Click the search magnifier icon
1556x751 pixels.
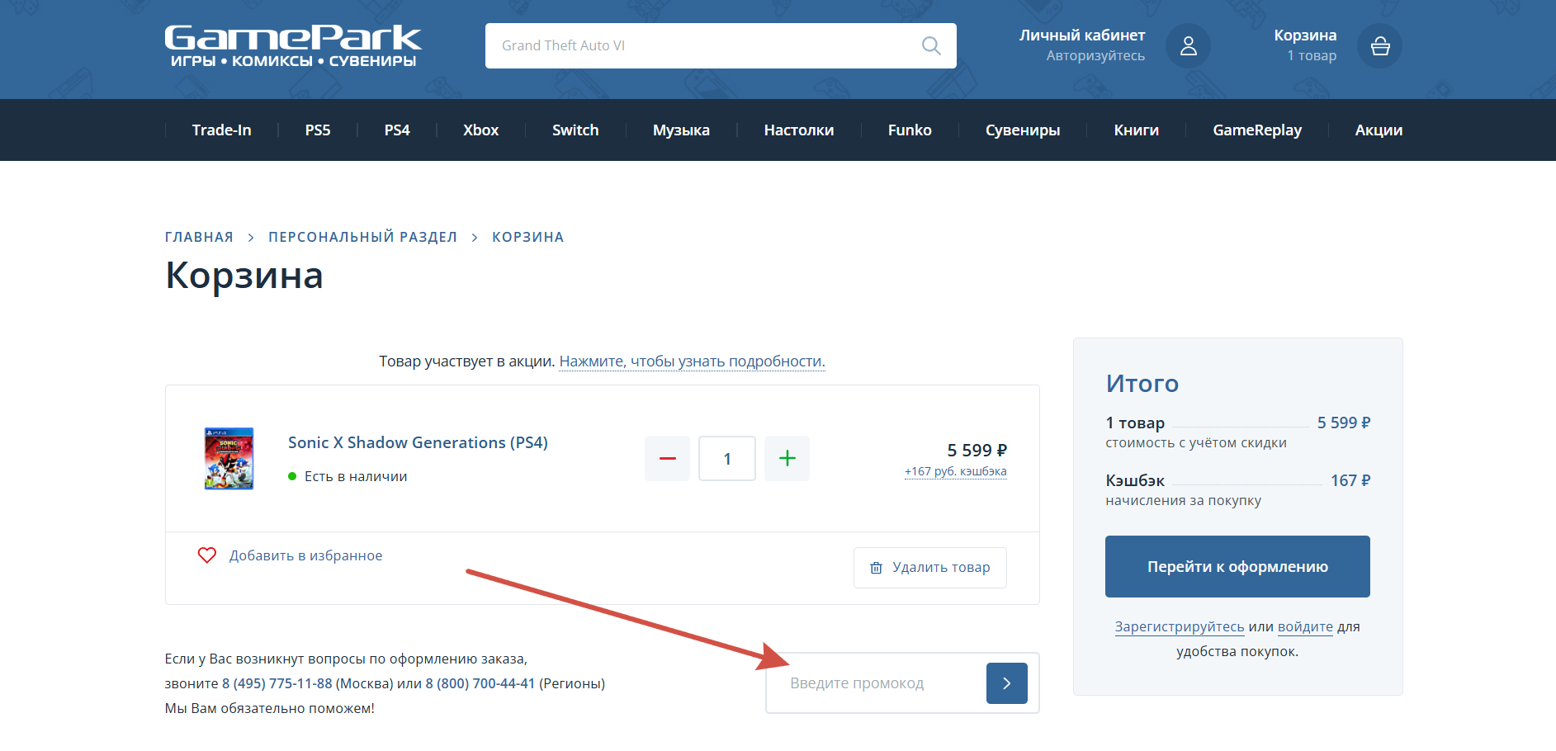[931, 45]
